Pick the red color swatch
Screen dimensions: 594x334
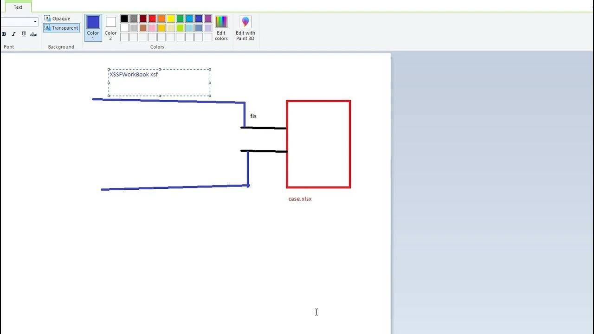click(x=152, y=19)
